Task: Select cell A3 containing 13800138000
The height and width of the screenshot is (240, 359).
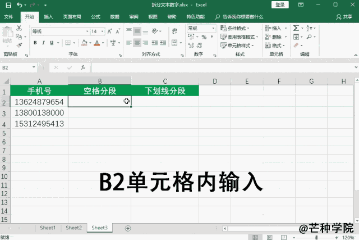Action: [x=39, y=113]
